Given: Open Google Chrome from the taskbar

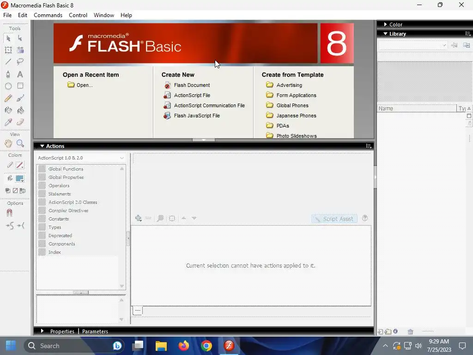Looking at the screenshot, I should coord(206,346).
